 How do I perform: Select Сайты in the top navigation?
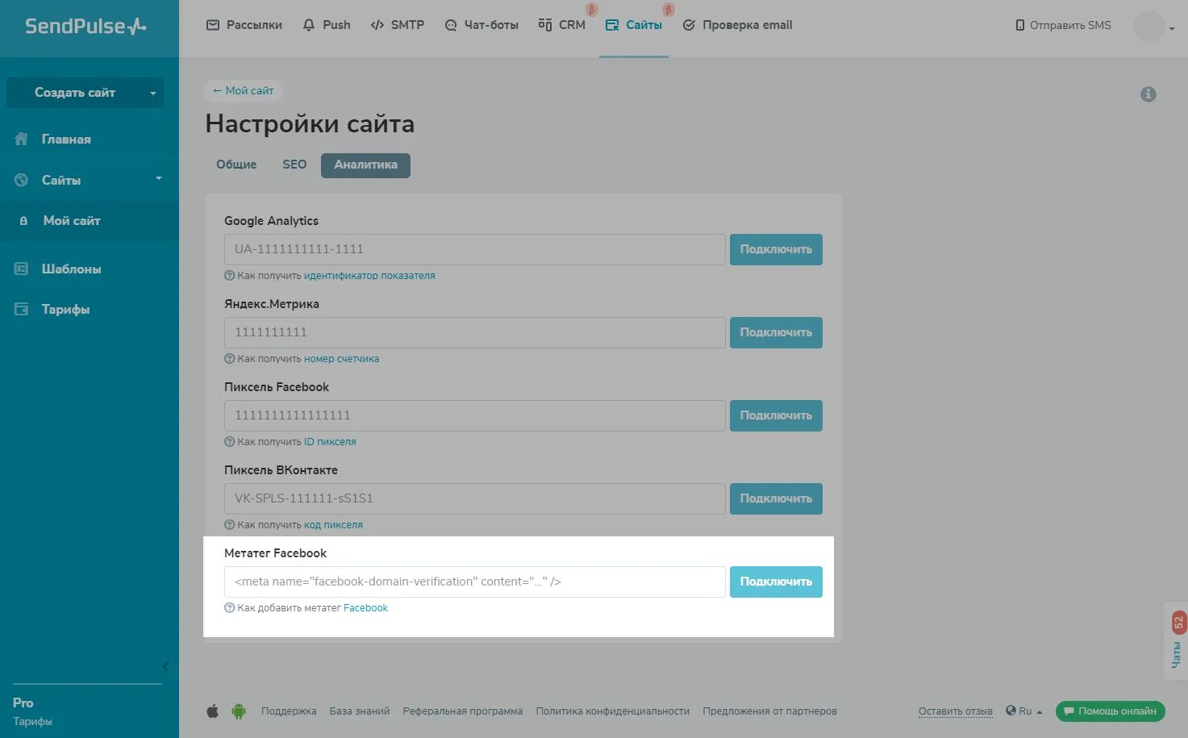coord(634,25)
